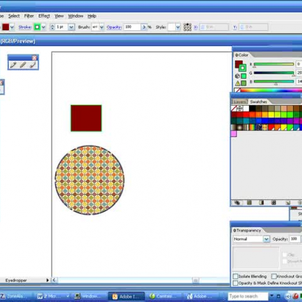Click the Show Pattern Swatches icon

[x=274, y=202]
